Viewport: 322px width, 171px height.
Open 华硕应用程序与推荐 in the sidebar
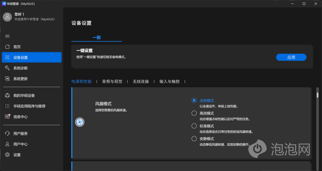31,106
